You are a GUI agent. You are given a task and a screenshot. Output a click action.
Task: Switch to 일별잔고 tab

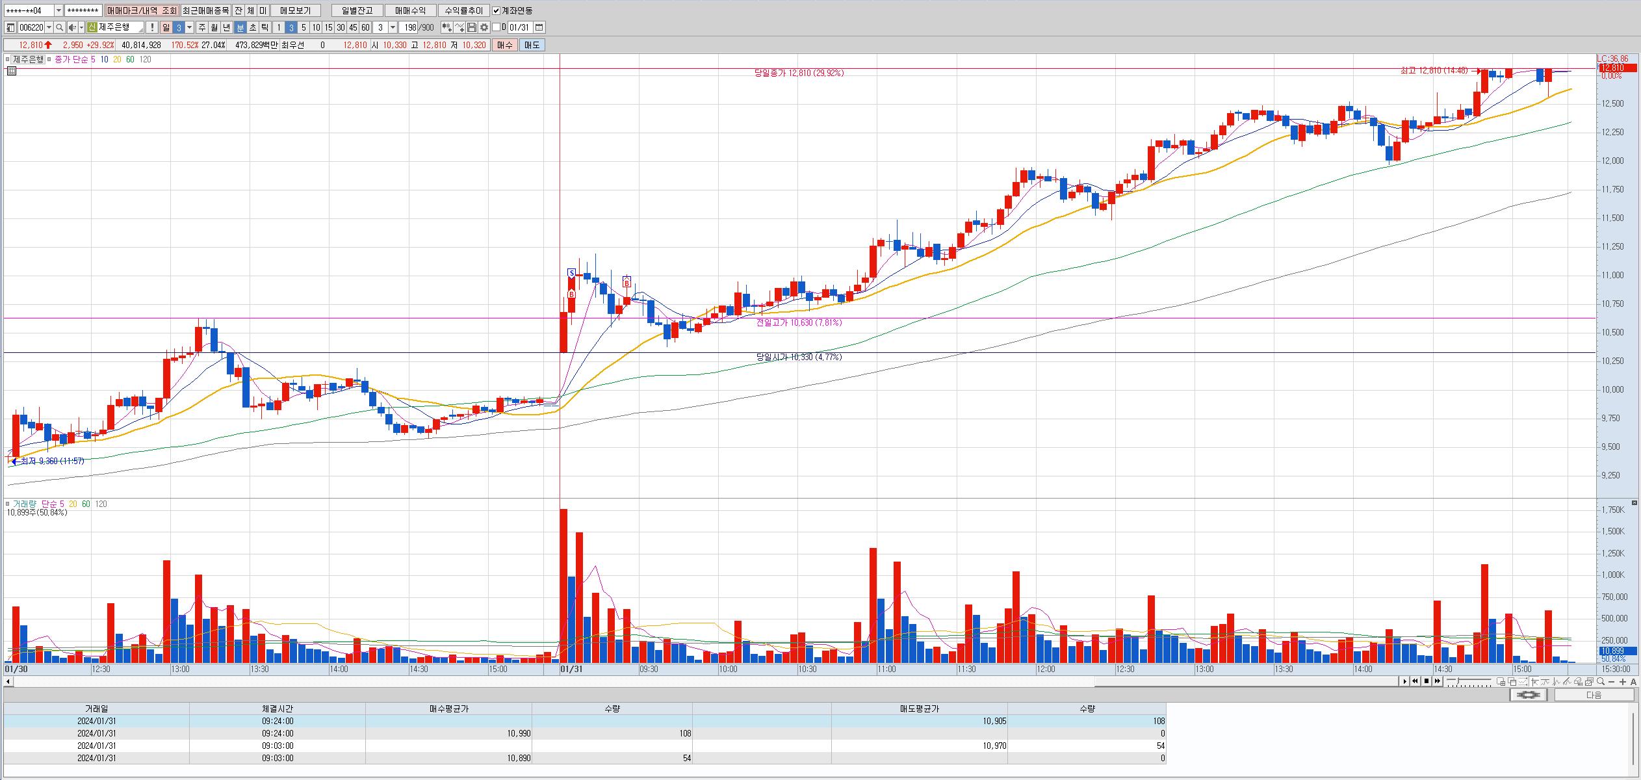click(357, 10)
